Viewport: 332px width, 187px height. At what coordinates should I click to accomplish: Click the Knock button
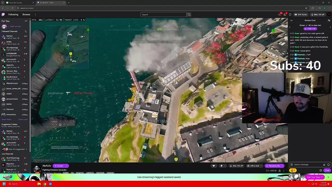tap(59, 166)
